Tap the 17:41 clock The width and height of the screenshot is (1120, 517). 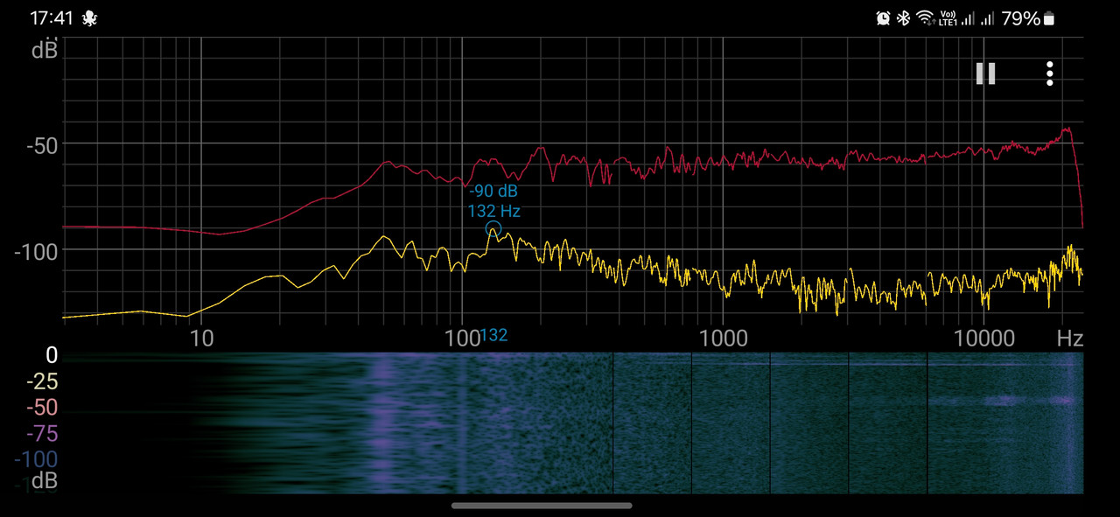pos(52,17)
